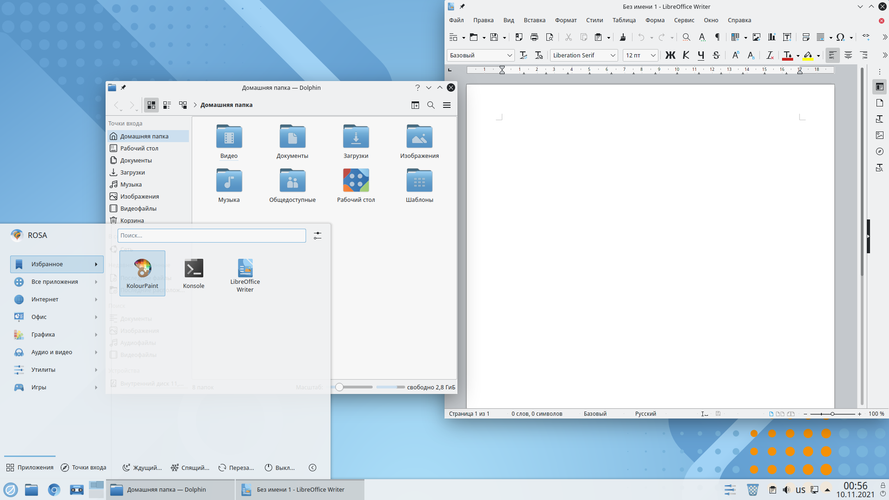Adjust Dolphin zoom scale slider
This screenshot has width=889, height=500.
coord(339,387)
